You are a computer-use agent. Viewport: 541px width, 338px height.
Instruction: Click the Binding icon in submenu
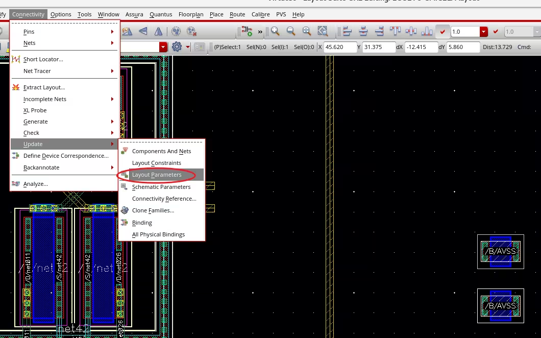125,223
